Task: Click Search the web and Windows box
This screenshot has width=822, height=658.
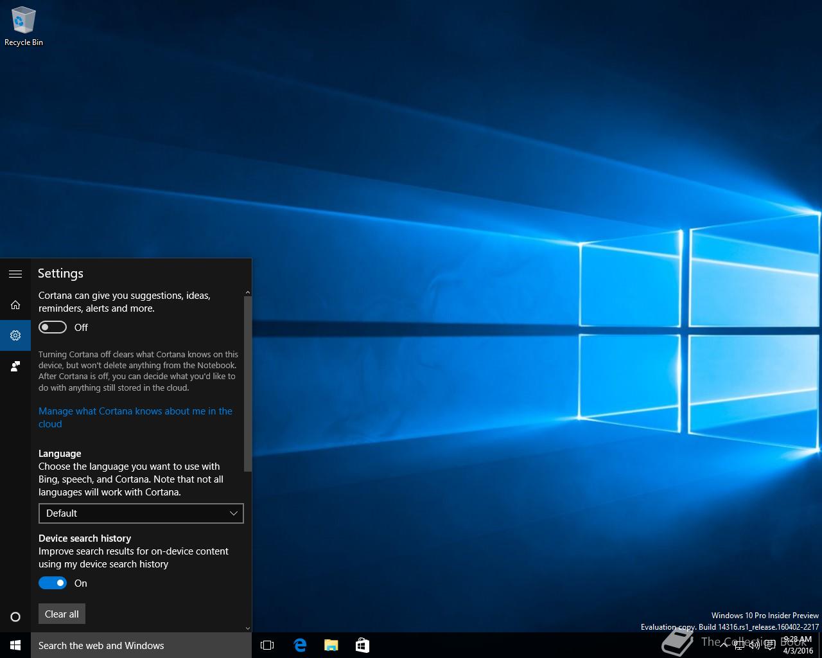Action: tap(141, 645)
